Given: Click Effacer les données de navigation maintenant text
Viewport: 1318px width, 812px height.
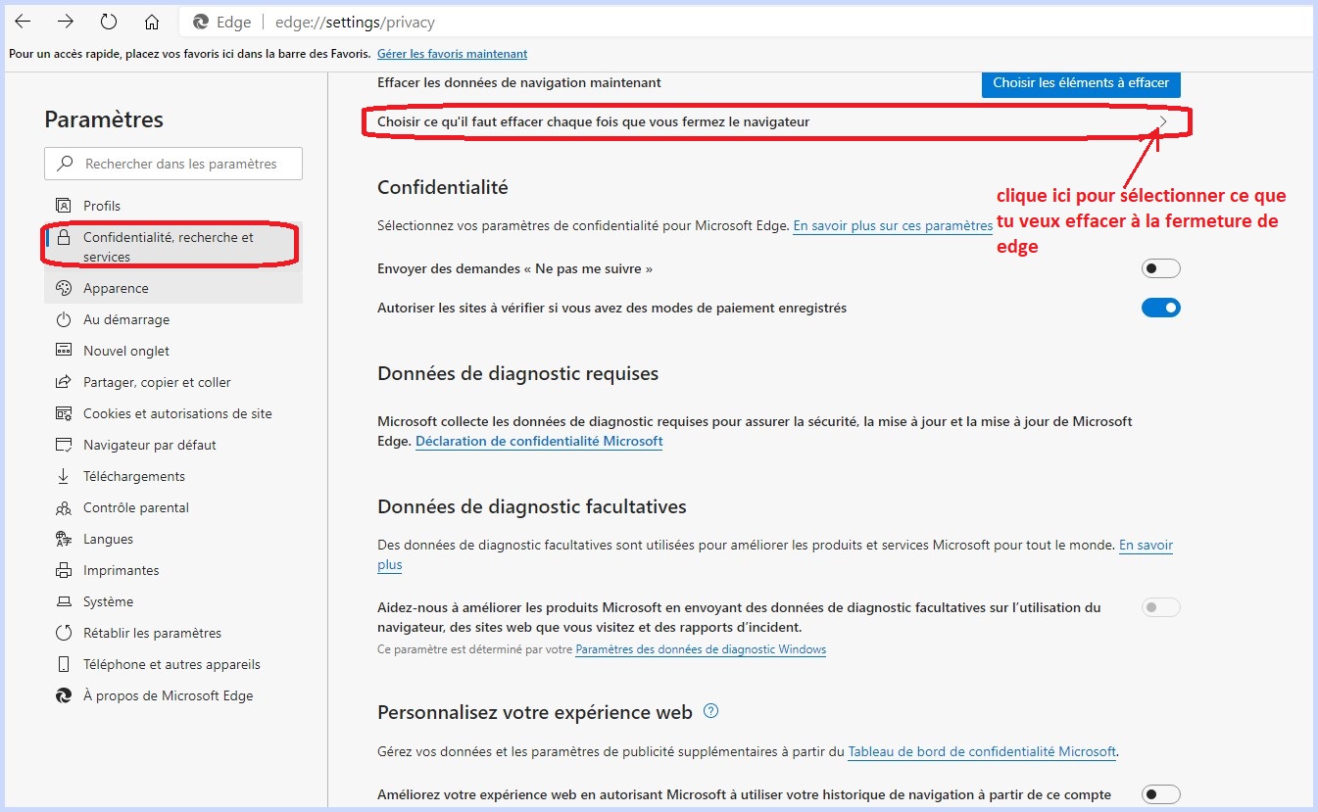Looking at the screenshot, I should pyautogui.click(x=519, y=82).
